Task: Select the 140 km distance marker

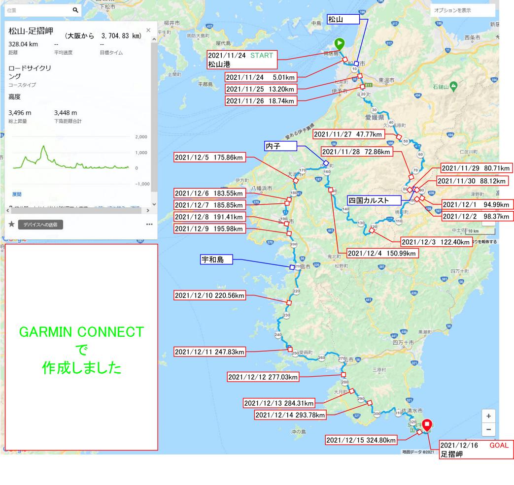Action: (x=345, y=209)
